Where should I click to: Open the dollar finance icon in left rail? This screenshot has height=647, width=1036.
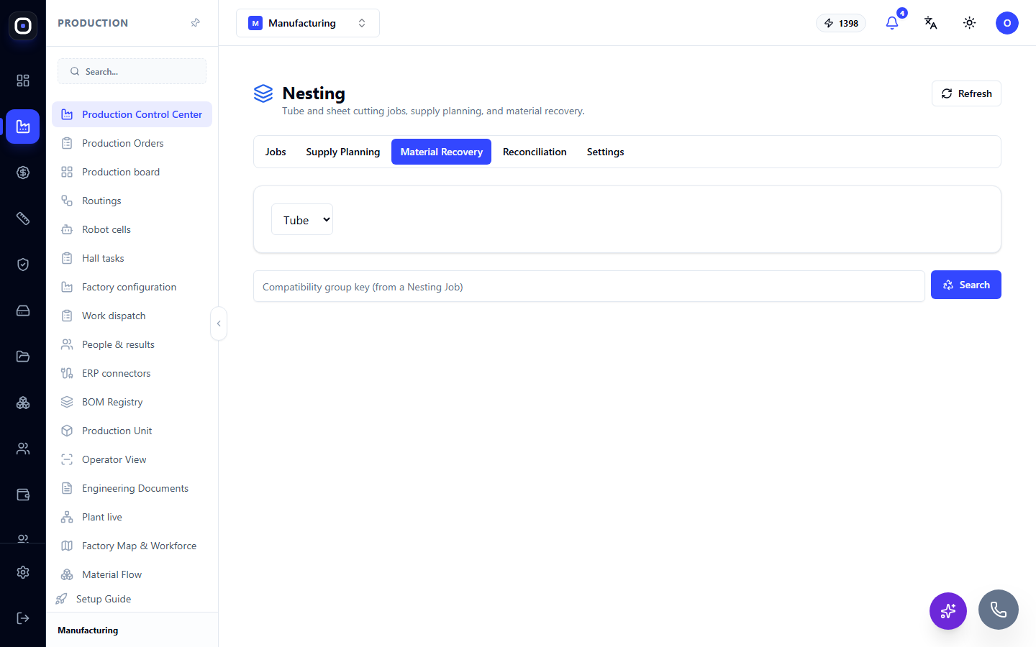tap(23, 173)
